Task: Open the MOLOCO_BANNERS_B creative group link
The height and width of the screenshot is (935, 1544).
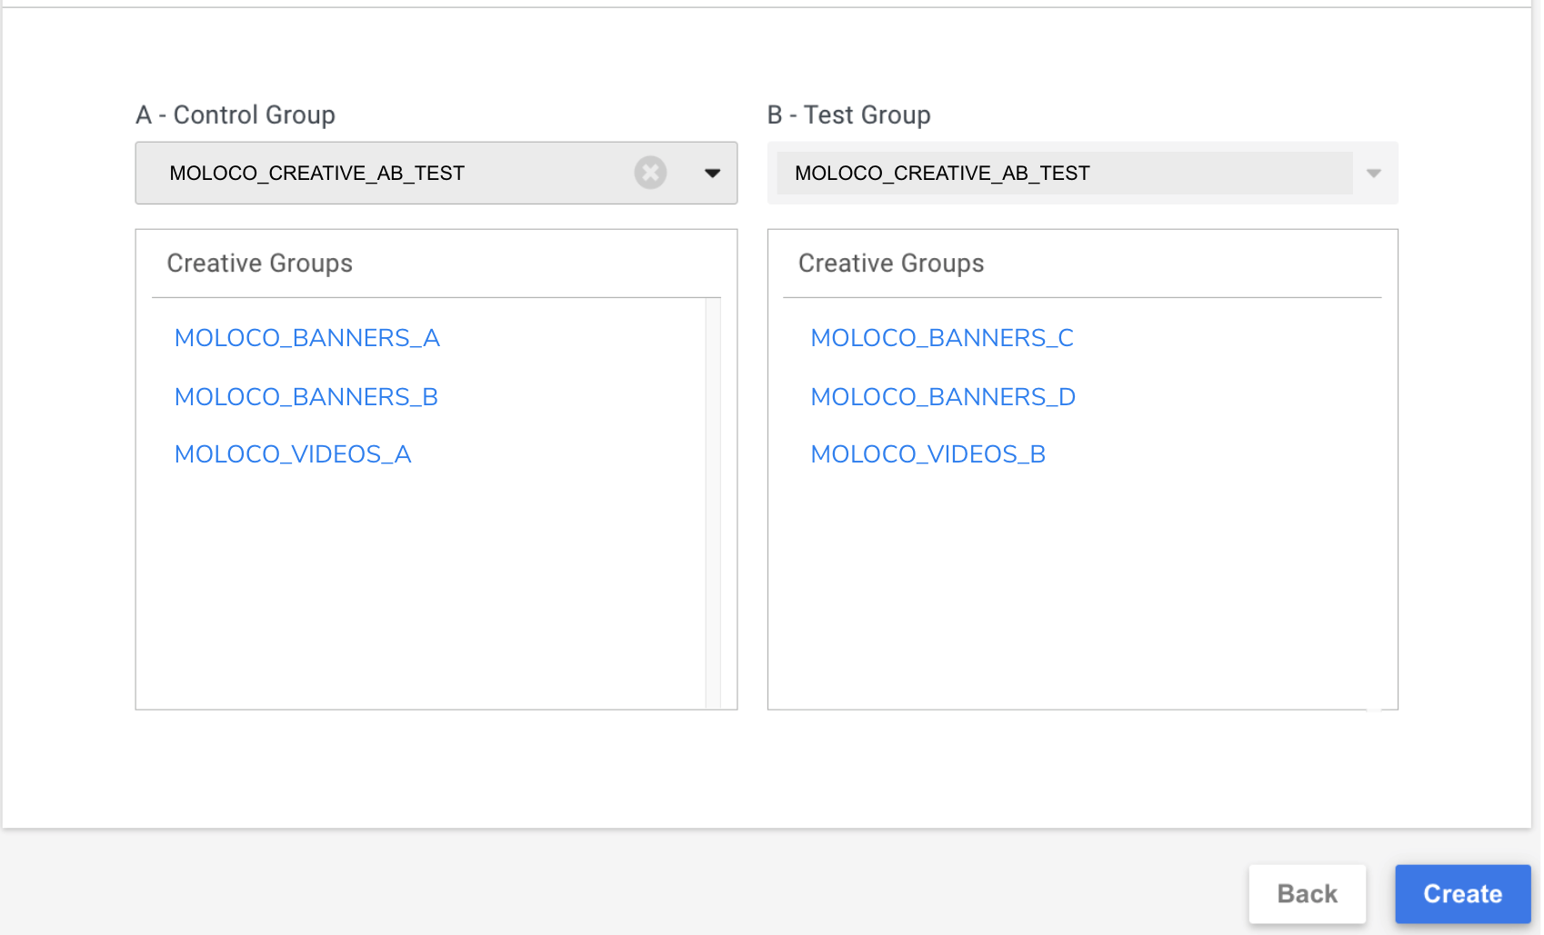Action: (306, 397)
